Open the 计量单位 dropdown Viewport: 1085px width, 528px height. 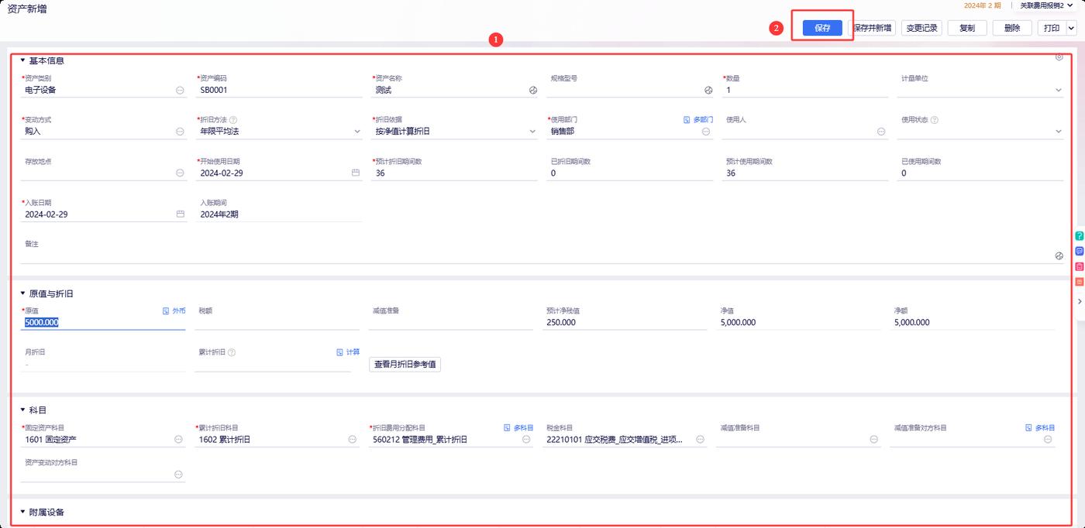[x=1059, y=90]
